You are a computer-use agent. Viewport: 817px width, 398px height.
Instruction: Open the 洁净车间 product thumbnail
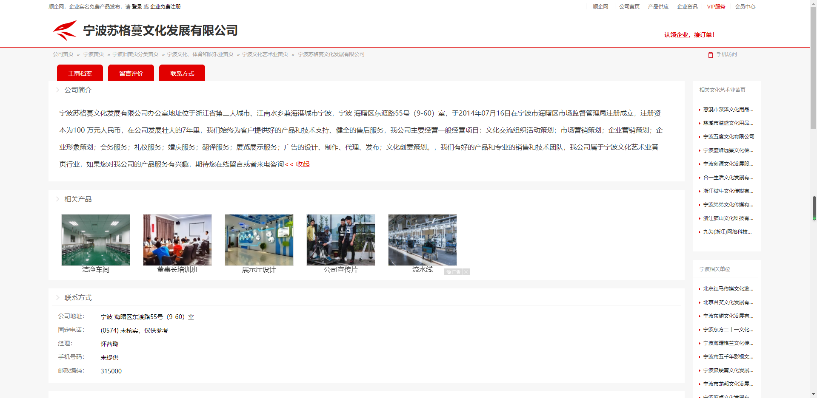[x=96, y=240]
